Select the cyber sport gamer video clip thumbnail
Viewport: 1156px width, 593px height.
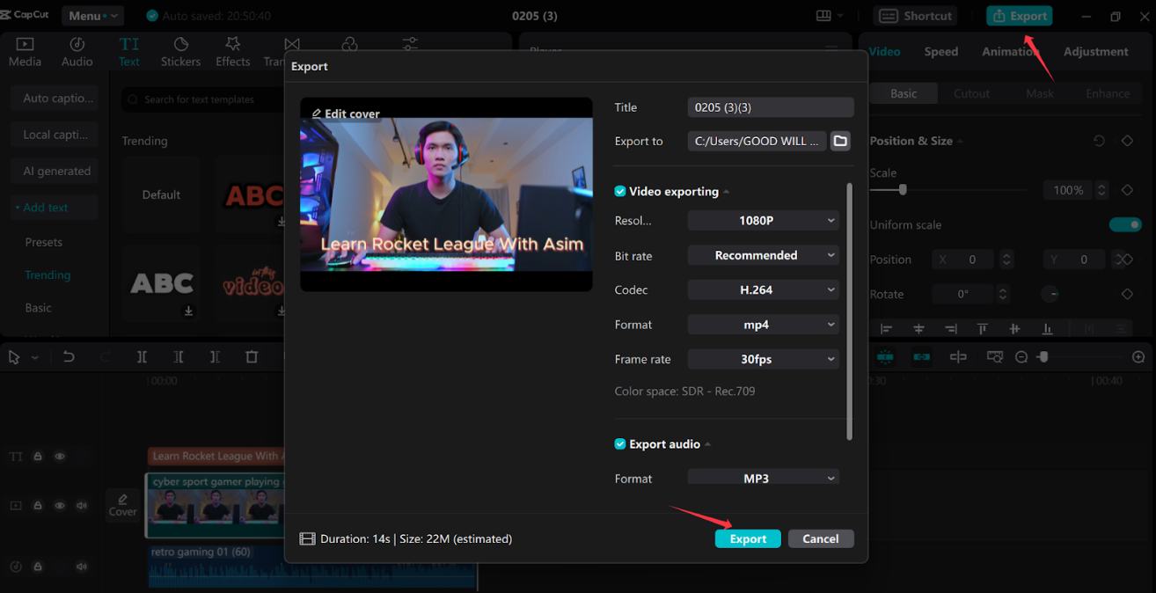click(215, 505)
